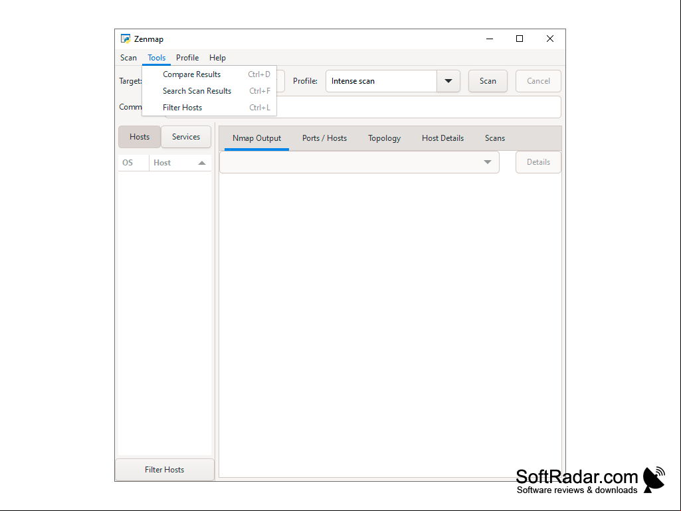
Task: Expand the scan output selection dropdown
Action: pos(359,162)
